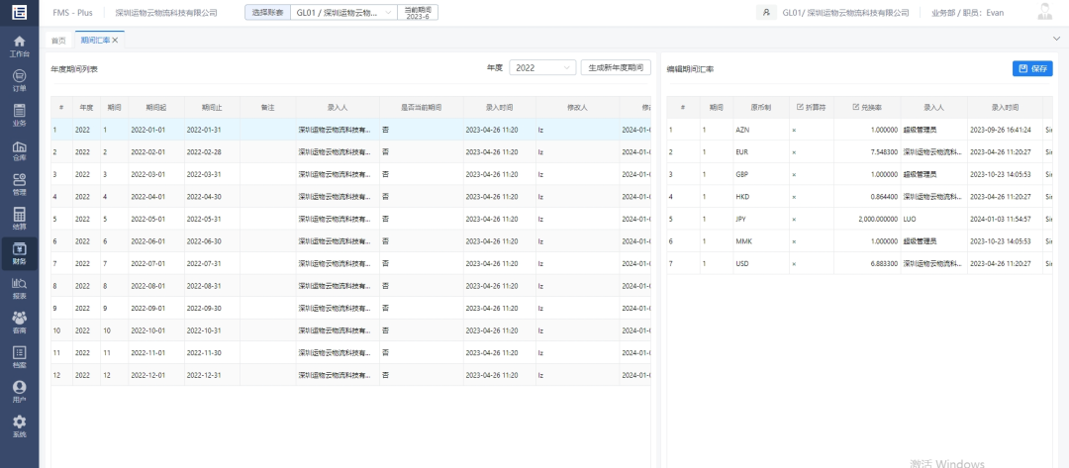Viewport: 1069px width, 468px height.
Task: Click the AZN currency cell
Action: pyautogui.click(x=759, y=130)
